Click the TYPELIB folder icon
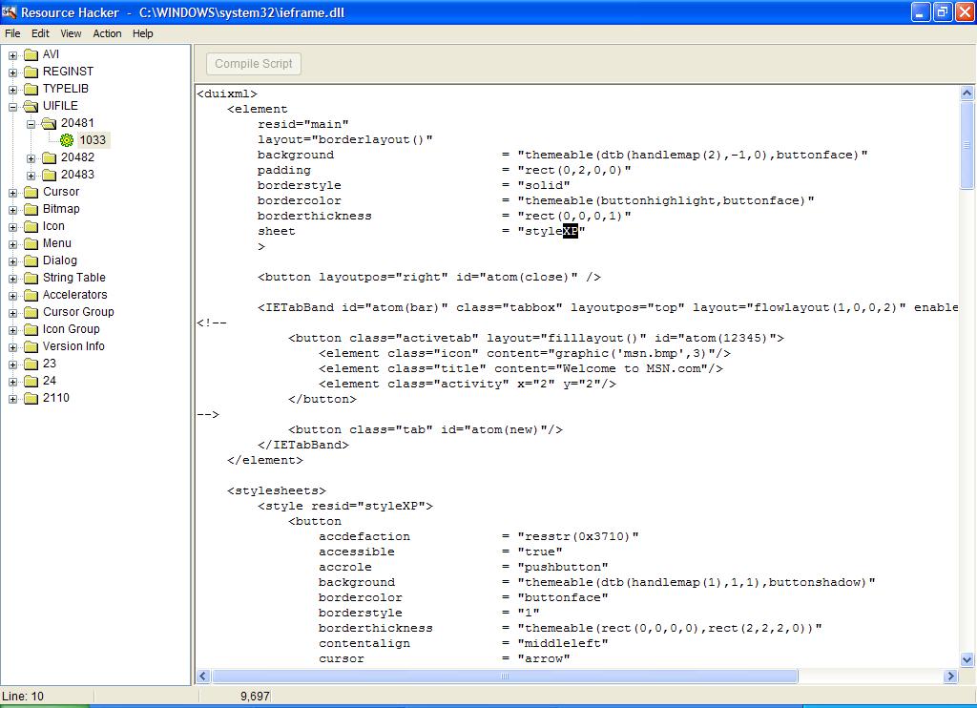977x708 pixels. [31, 89]
